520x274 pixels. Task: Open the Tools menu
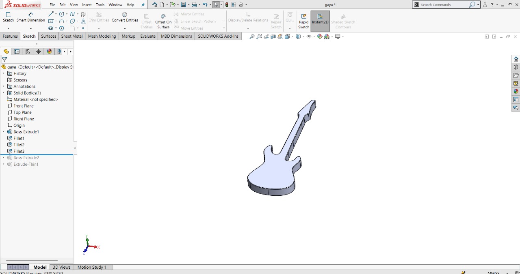(100, 5)
